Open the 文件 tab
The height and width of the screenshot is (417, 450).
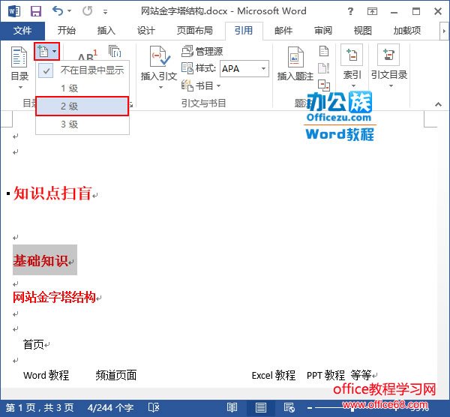[22, 31]
